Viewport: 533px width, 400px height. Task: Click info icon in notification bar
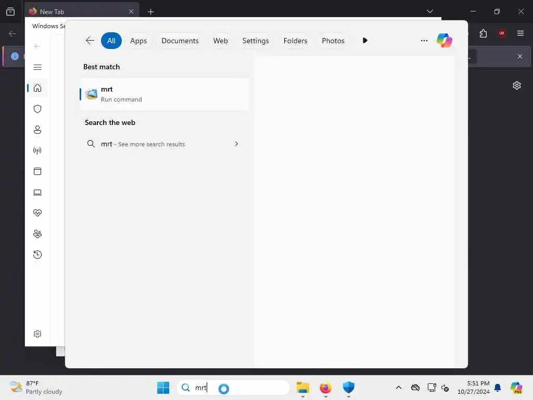[x=15, y=56]
